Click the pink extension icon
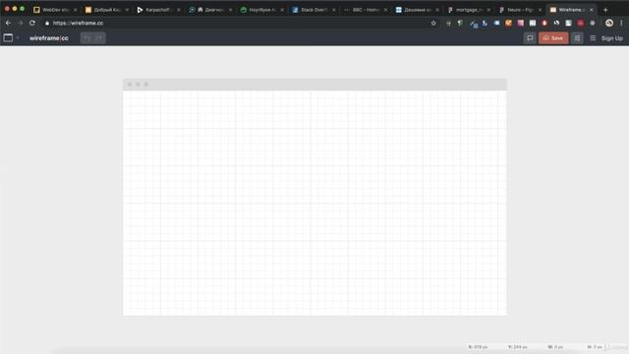Viewport: 629px width, 354px height. 521,24
